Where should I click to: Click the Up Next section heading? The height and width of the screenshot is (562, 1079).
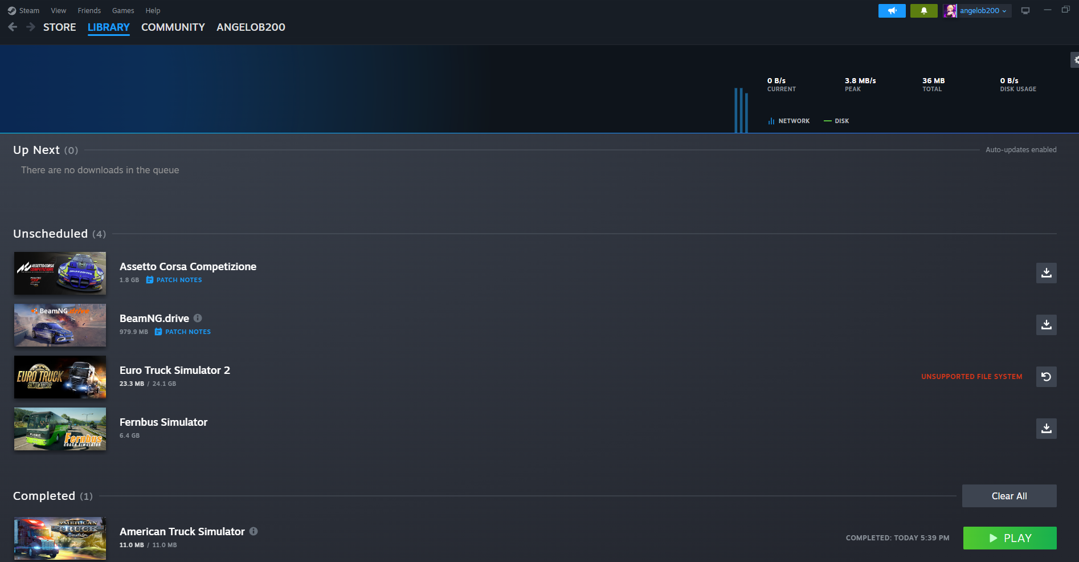pos(36,150)
